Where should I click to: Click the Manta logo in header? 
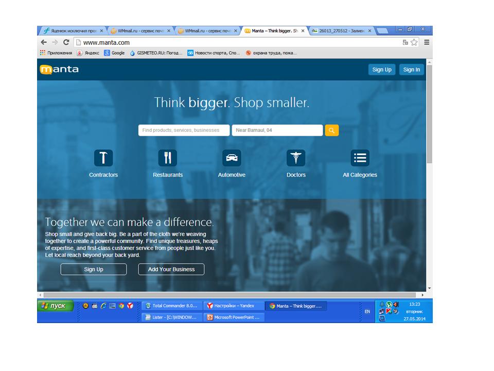[x=59, y=70]
